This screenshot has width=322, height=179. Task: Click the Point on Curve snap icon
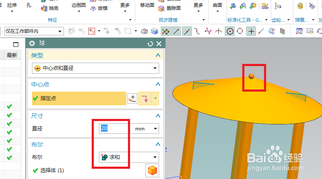click(261, 31)
